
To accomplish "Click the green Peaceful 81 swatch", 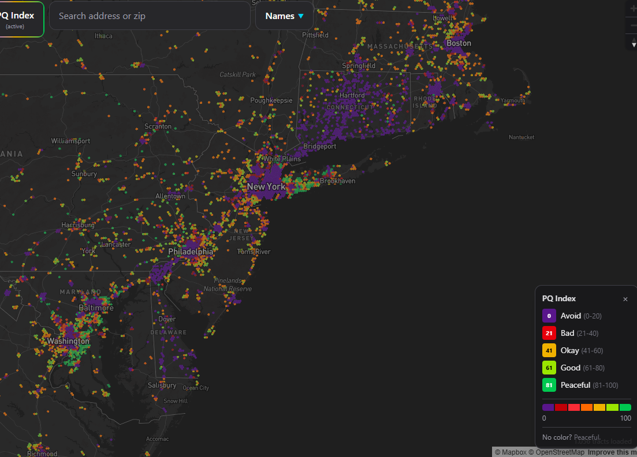I will [x=549, y=385].
